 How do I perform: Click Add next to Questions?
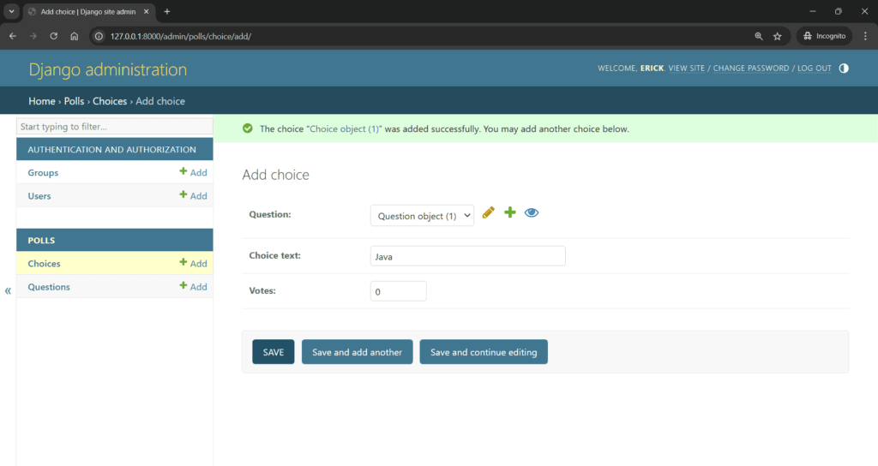pos(193,287)
